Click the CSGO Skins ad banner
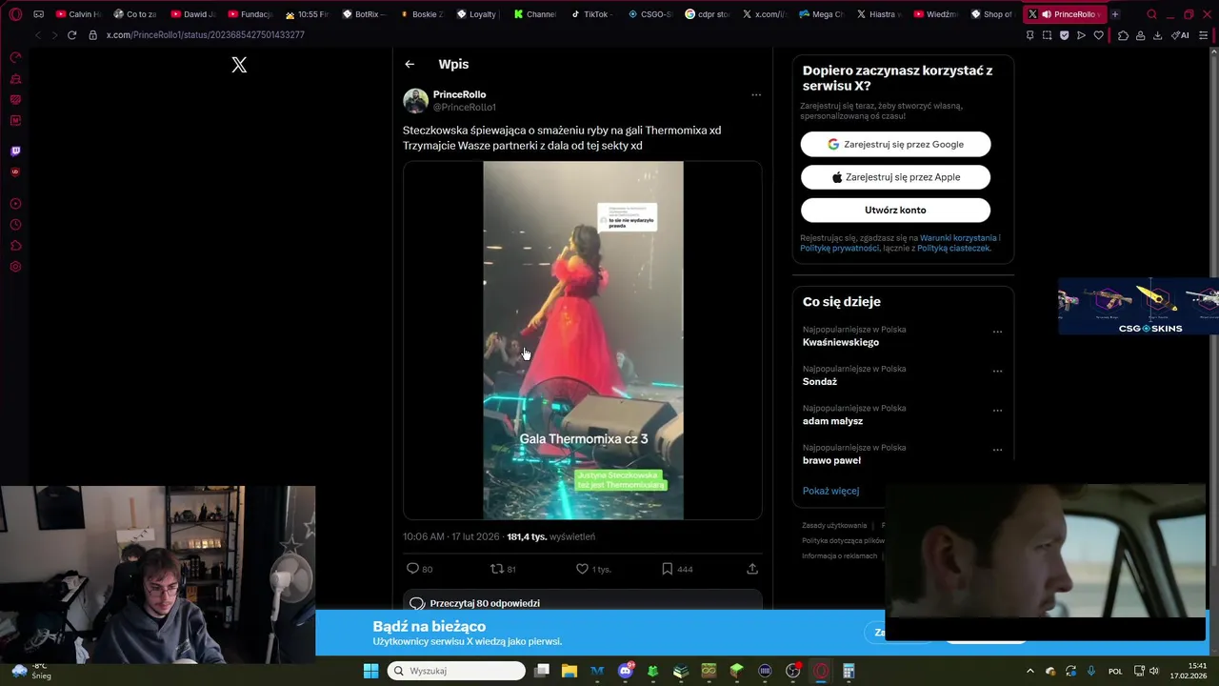This screenshot has height=686, width=1219. coord(1138,307)
